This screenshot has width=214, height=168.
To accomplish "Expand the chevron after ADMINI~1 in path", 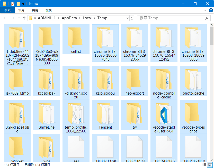I will click(x=59, y=18).
